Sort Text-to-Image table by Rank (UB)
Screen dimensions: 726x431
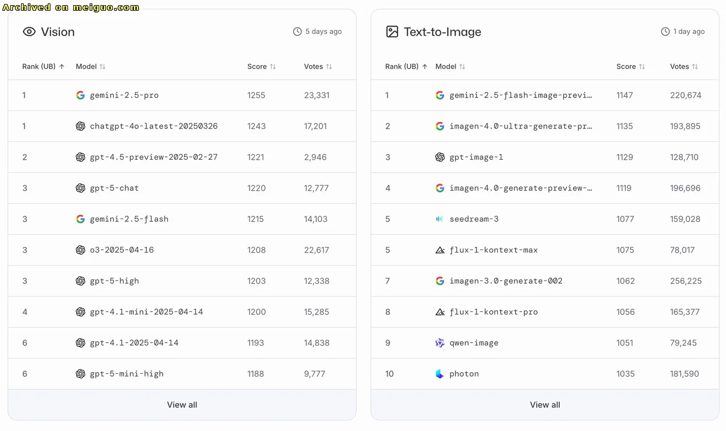tap(407, 66)
